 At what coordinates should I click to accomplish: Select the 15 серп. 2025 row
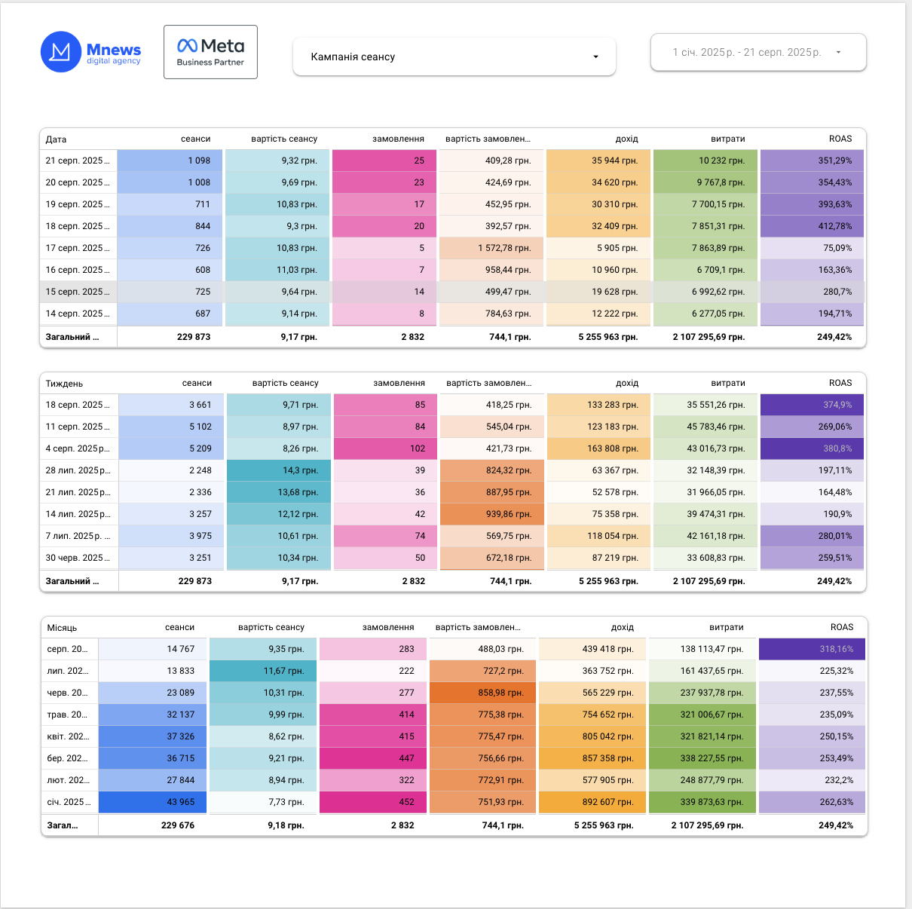(x=452, y=292)
